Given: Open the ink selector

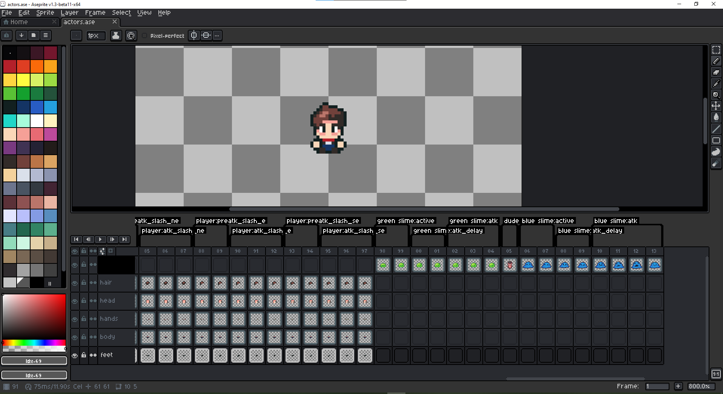Looking at the screenshot, I should pyautogui.click(x=116, y=35).
